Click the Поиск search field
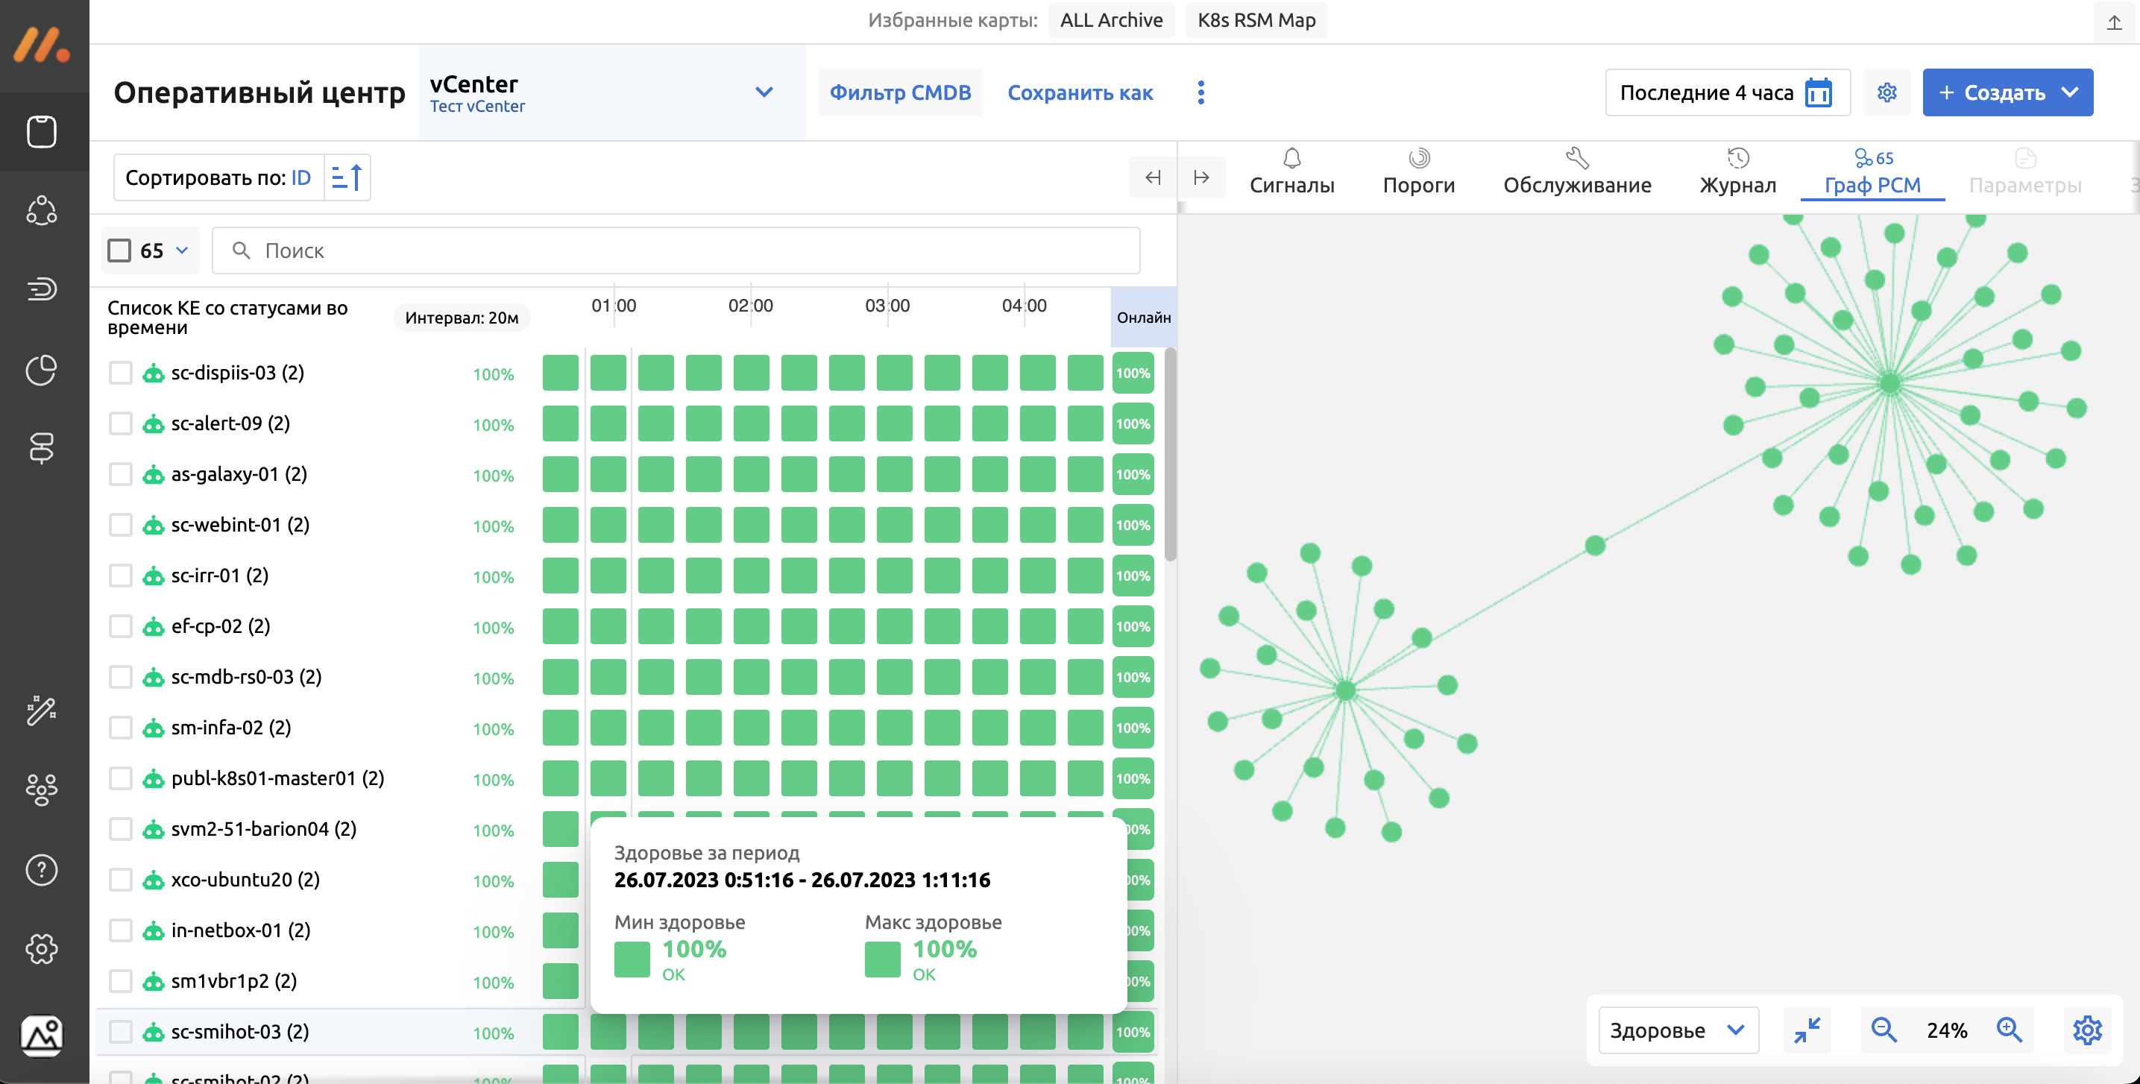The height and width of the screenshot is (1084, 2140). (x=675, y=250)
